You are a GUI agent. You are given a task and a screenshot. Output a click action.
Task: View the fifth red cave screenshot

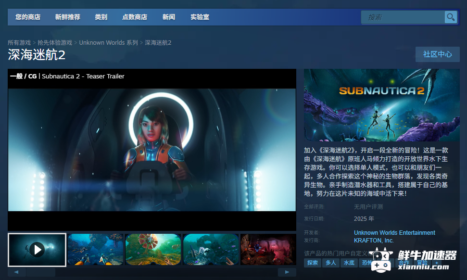268,250
